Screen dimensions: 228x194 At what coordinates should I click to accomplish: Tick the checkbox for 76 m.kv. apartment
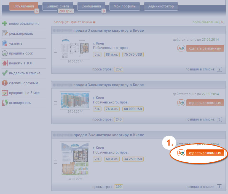pos(55,103)
